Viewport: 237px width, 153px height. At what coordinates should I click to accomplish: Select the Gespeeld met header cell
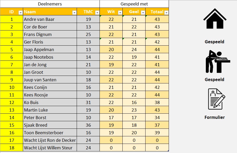134,4
